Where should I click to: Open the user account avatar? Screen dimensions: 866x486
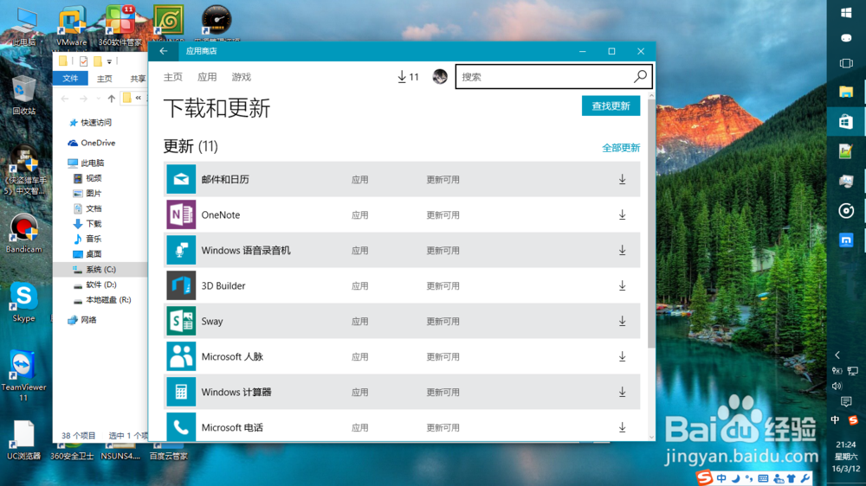pyautogui.click(x=440, y=77)
